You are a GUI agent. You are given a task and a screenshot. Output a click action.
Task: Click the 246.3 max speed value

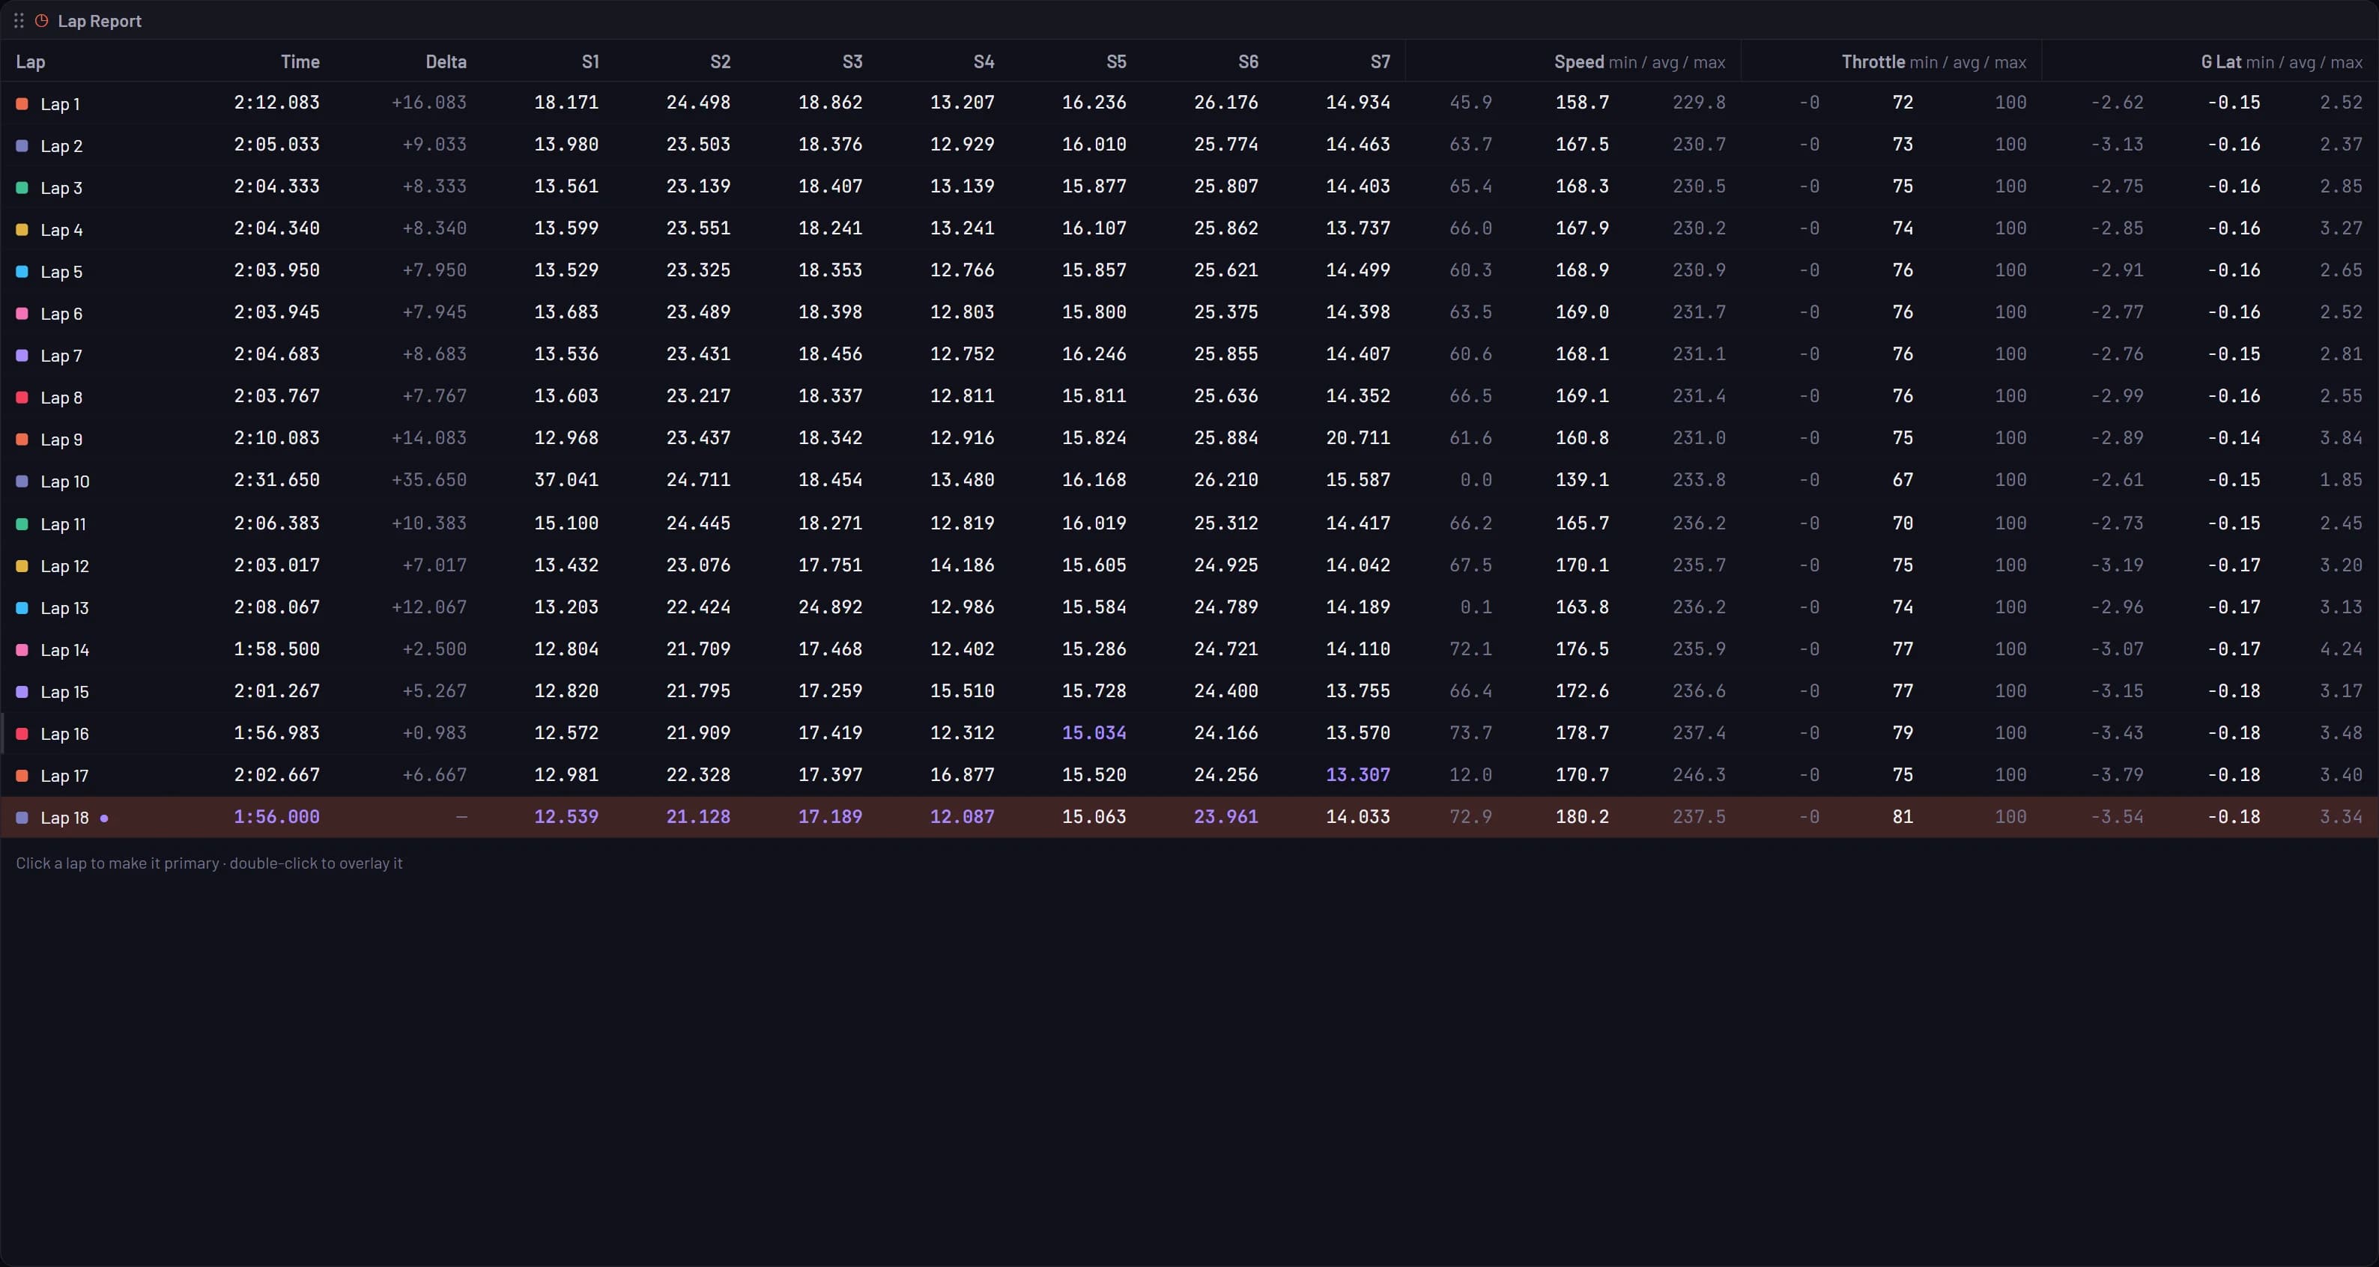(x=1698, y=775)
